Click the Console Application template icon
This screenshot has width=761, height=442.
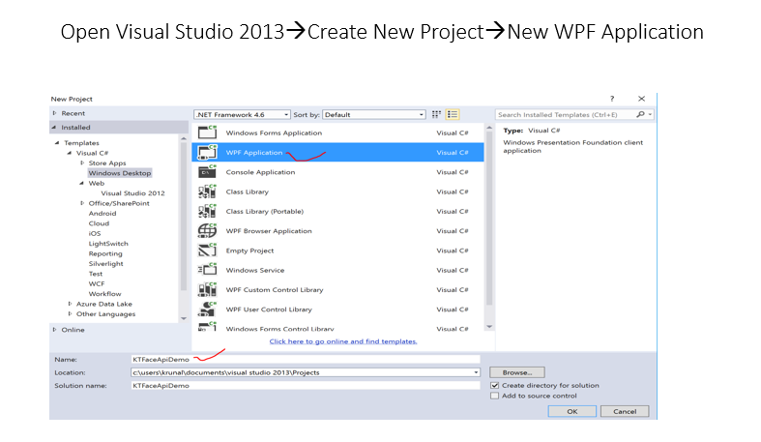coord(207,172)
